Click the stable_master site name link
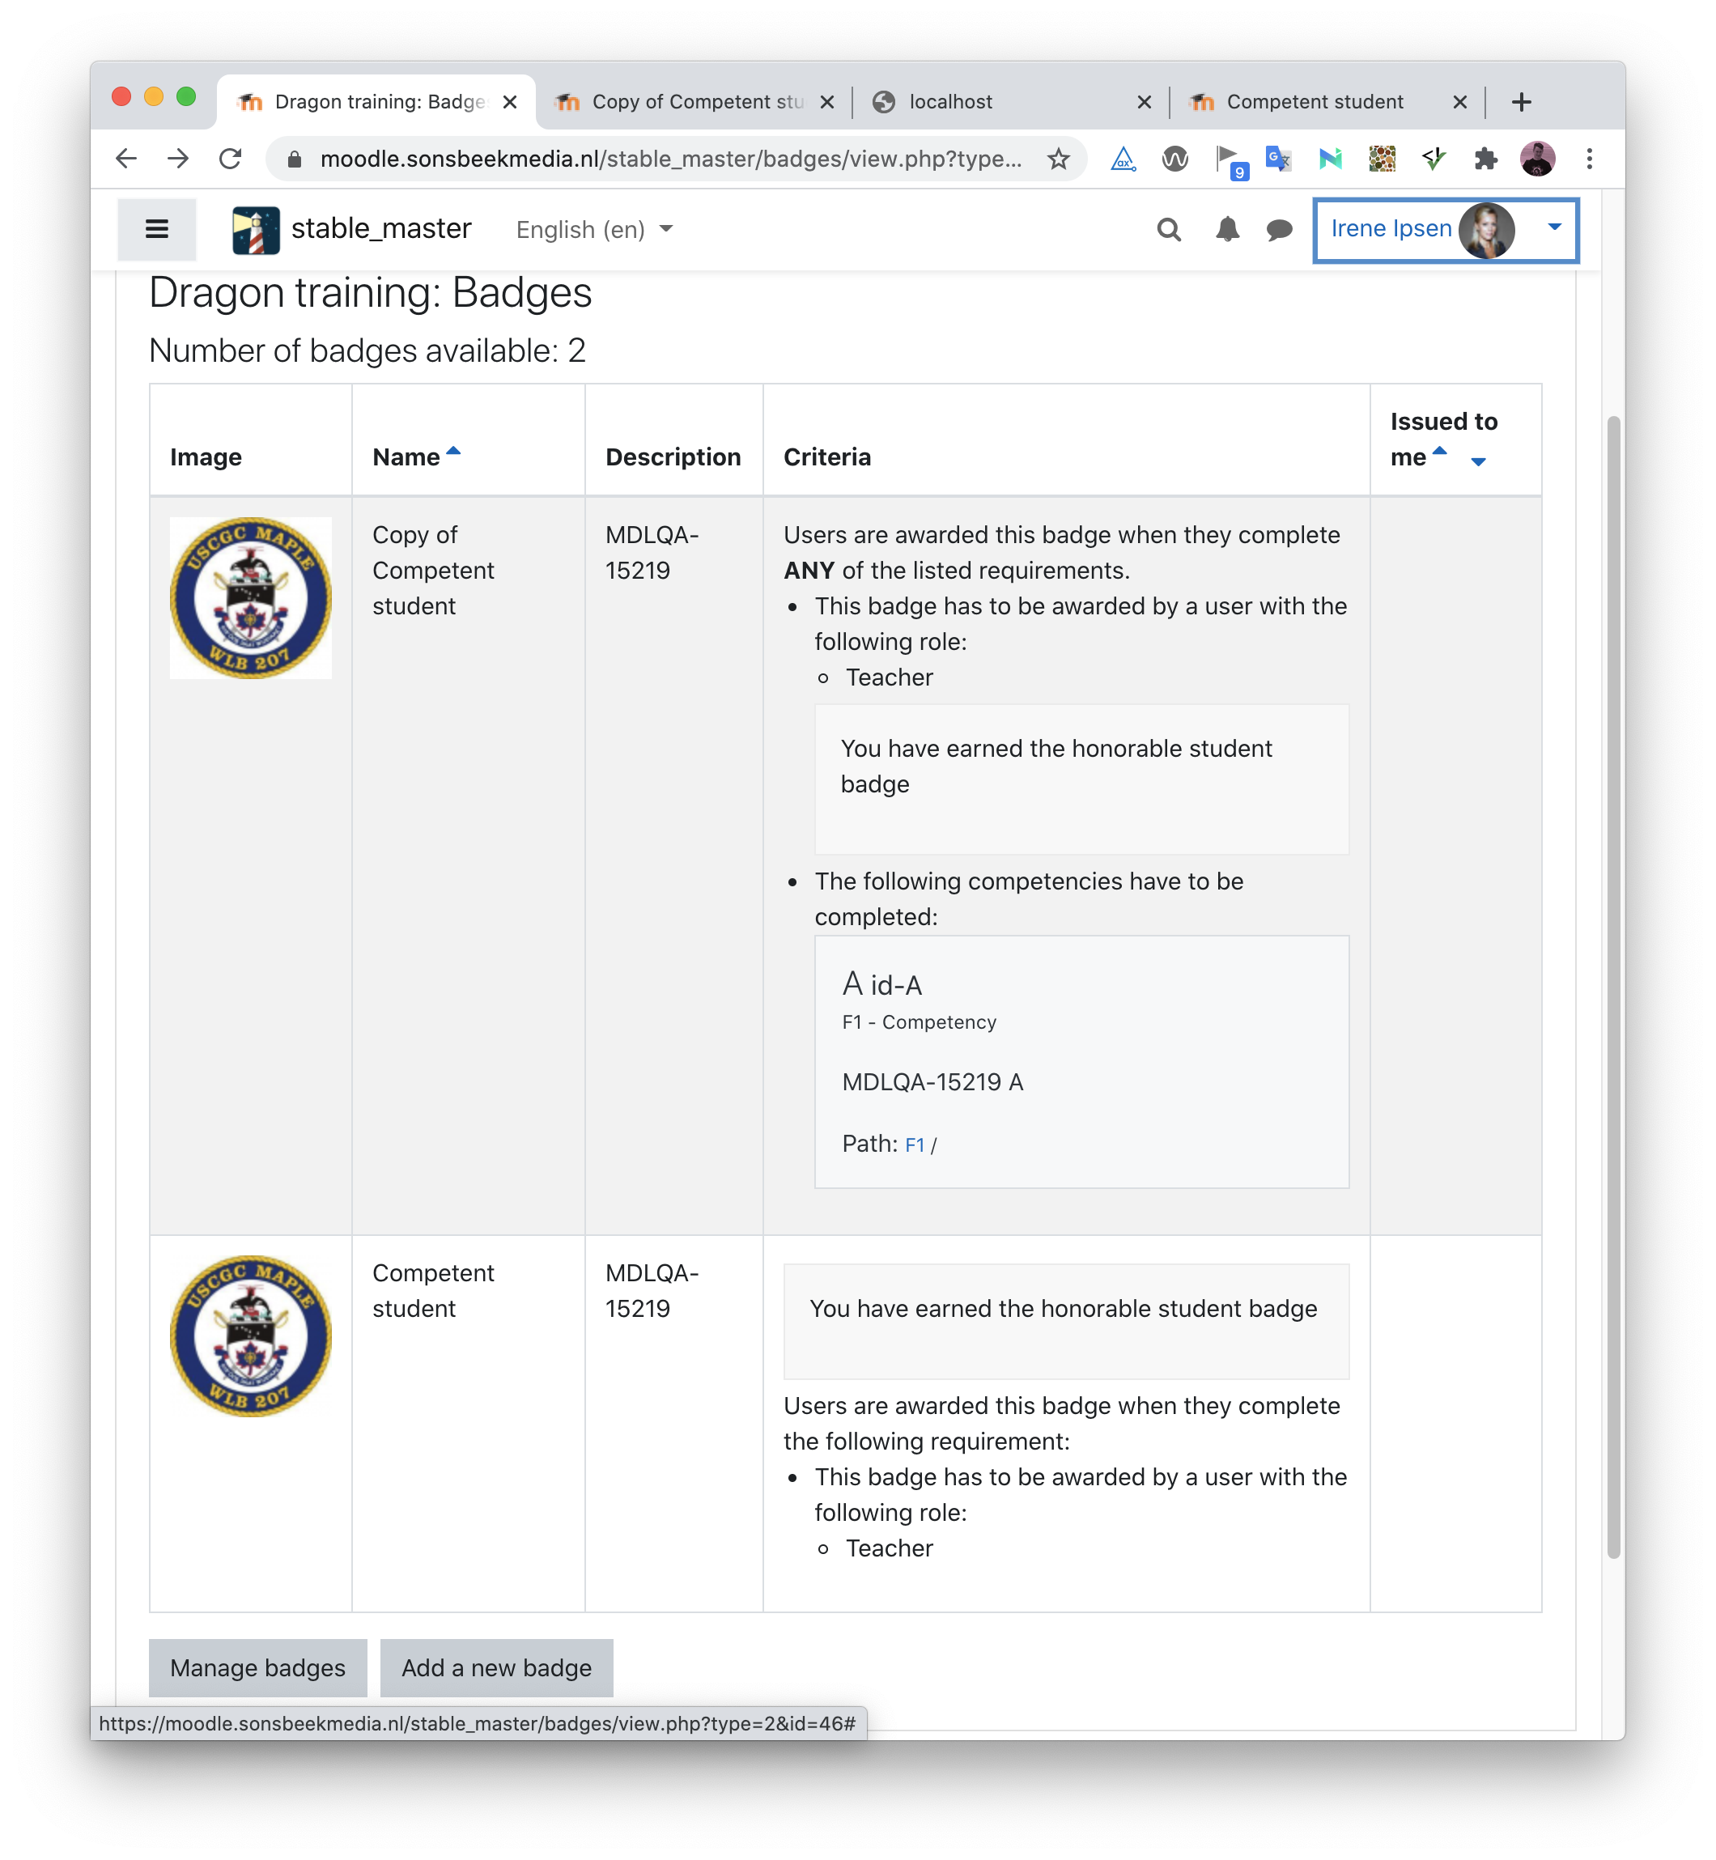 (380, 228)
